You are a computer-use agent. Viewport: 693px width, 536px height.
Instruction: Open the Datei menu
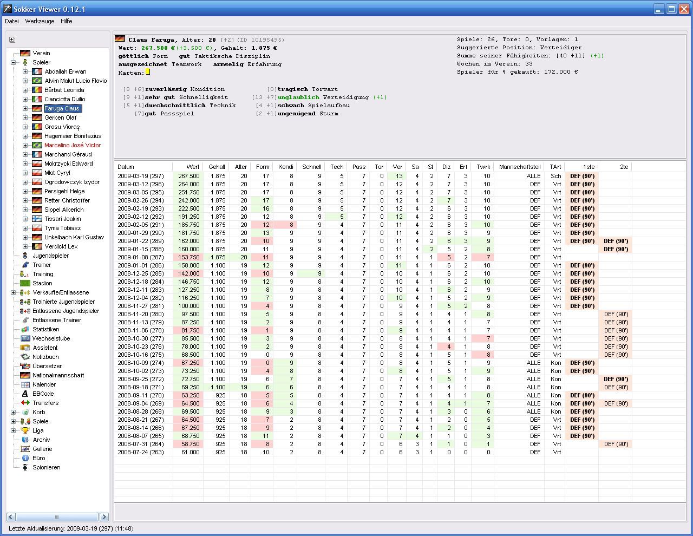pyautogui.click(x=12, y=21)
